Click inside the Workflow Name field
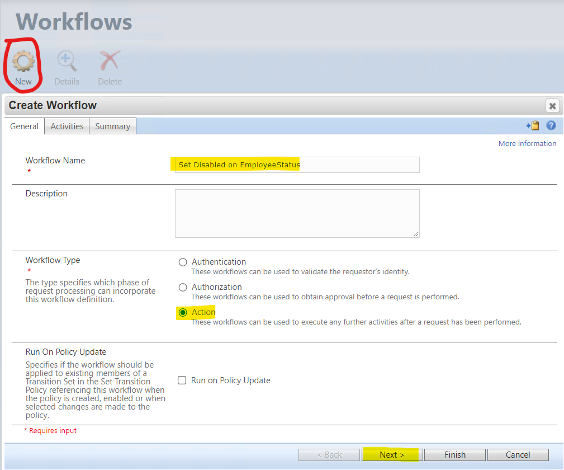This screenshot has width=564, height=470. pyautogui.click(x=296, y=164)
